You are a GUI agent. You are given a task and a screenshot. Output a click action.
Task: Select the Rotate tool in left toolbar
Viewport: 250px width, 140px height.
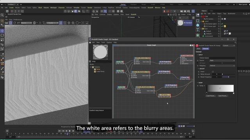[2, 35]
